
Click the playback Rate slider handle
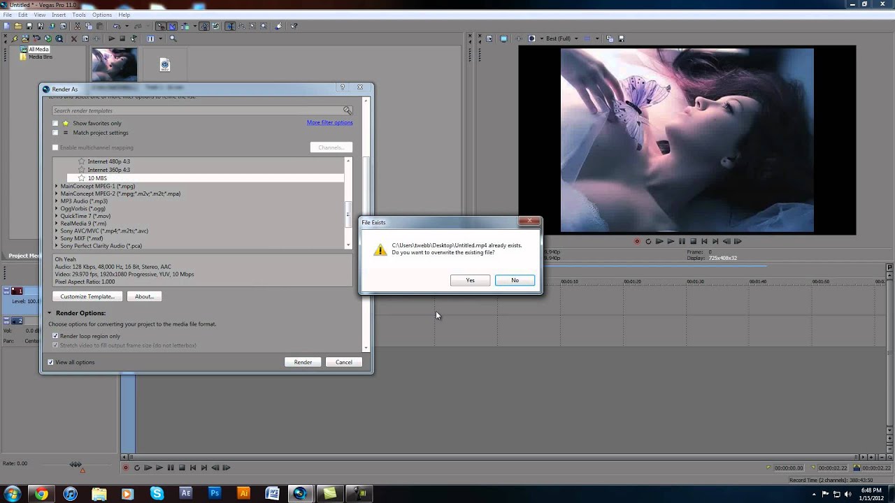click(76, 464)
